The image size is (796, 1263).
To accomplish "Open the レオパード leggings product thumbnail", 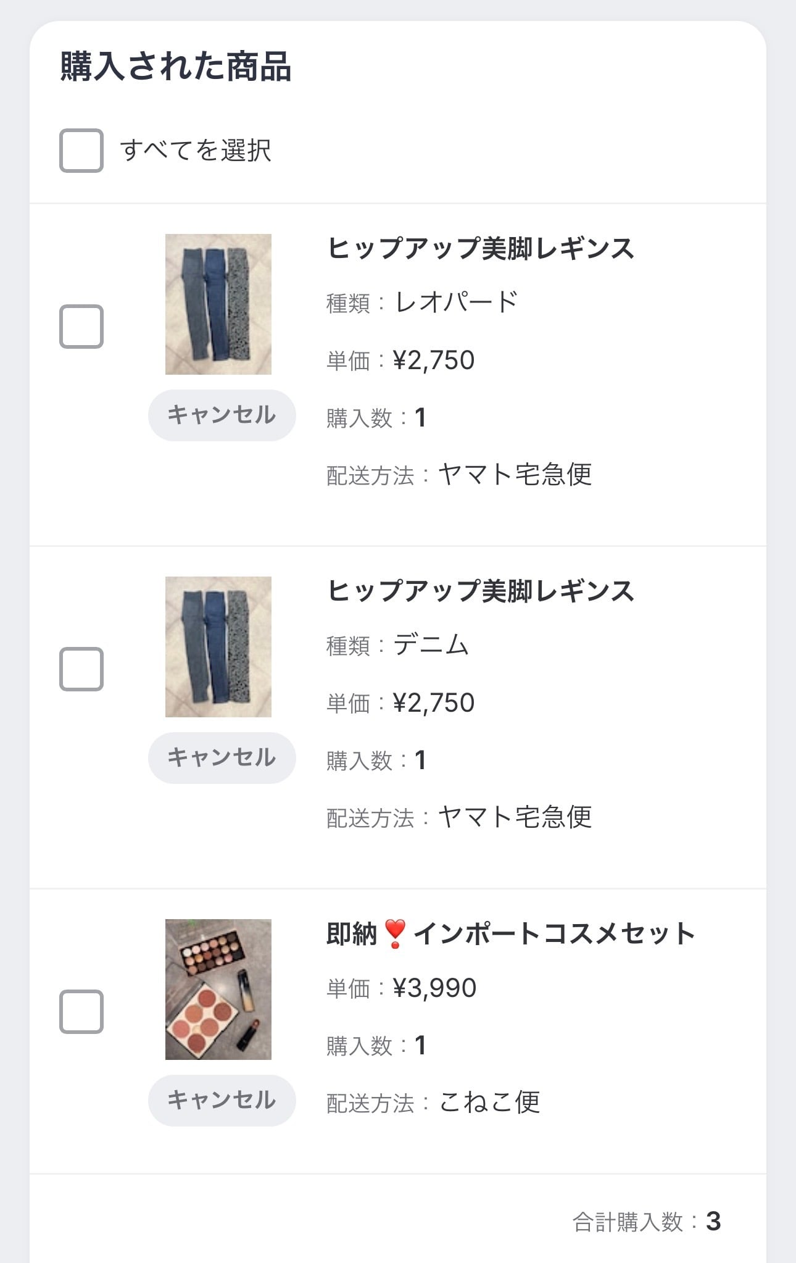I will (x=218, y=304).
